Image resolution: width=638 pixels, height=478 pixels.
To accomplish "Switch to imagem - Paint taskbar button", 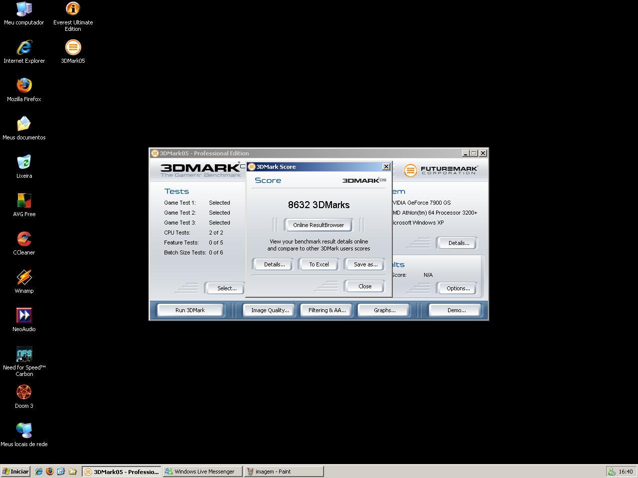I will pos(284,471).
